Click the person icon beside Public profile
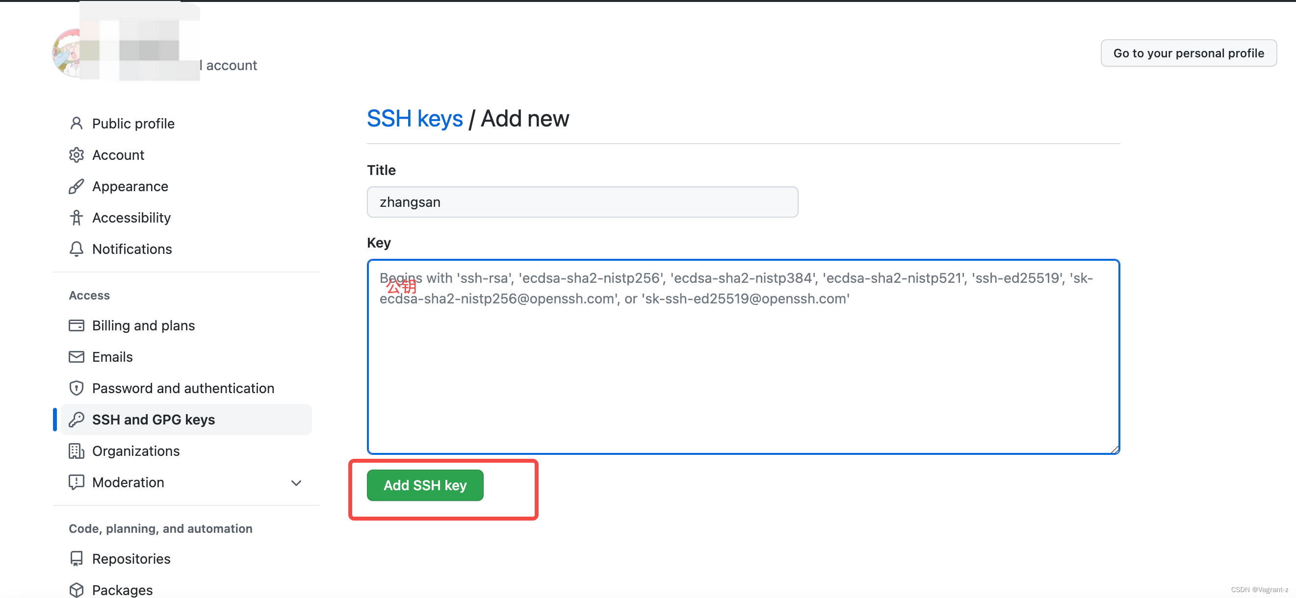 [76, 124]
